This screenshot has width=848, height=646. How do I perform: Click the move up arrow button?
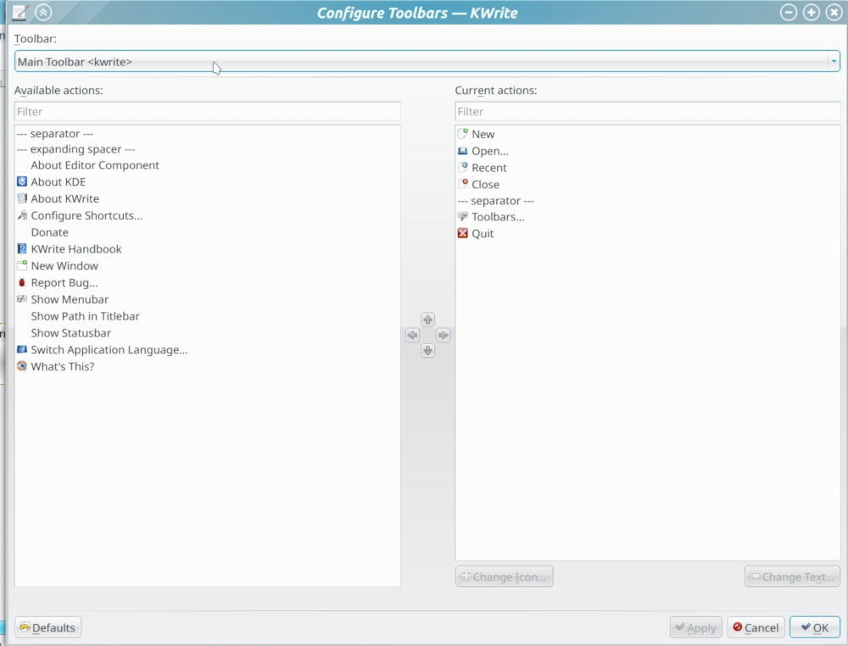427,320
